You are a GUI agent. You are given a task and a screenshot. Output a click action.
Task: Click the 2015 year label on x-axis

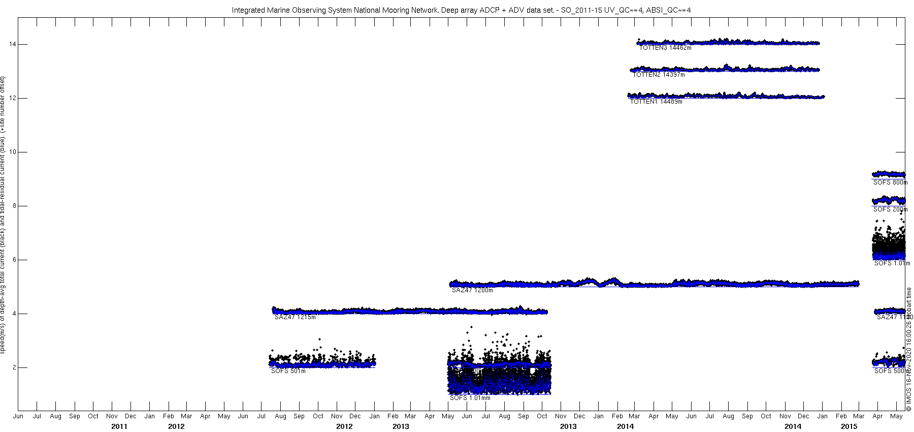pyautogui.click(x=849, y=426)
